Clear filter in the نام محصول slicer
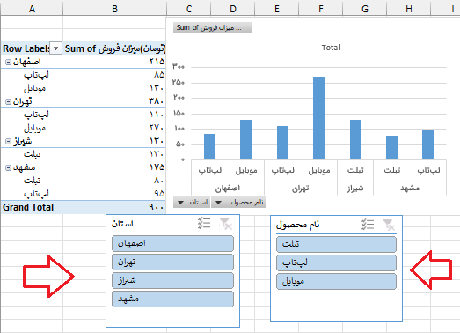 click(389, 225)
